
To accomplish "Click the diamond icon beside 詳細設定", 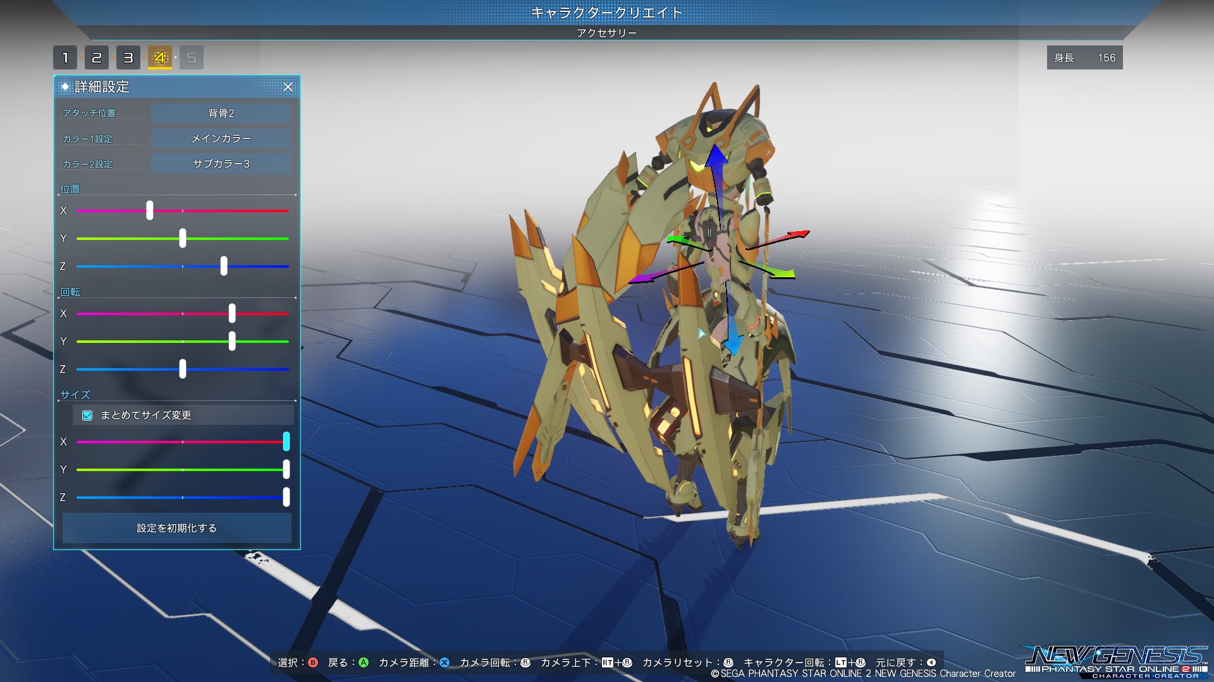I will point(64,87).
